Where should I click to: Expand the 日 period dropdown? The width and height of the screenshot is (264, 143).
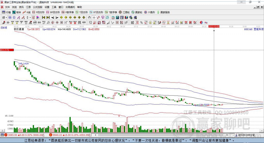click(6, 18)
